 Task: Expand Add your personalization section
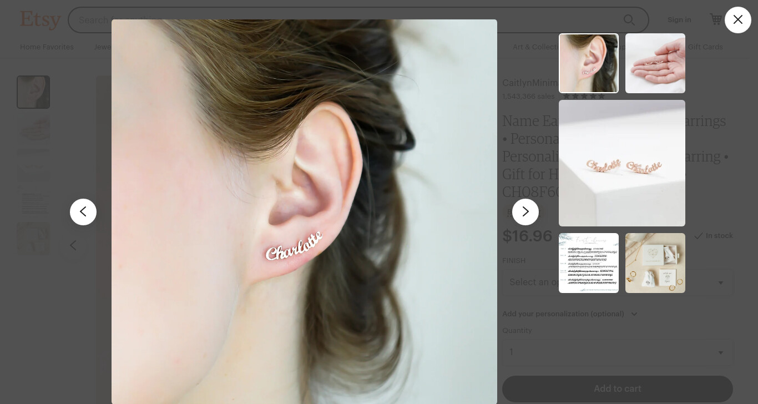click(570, 314)
